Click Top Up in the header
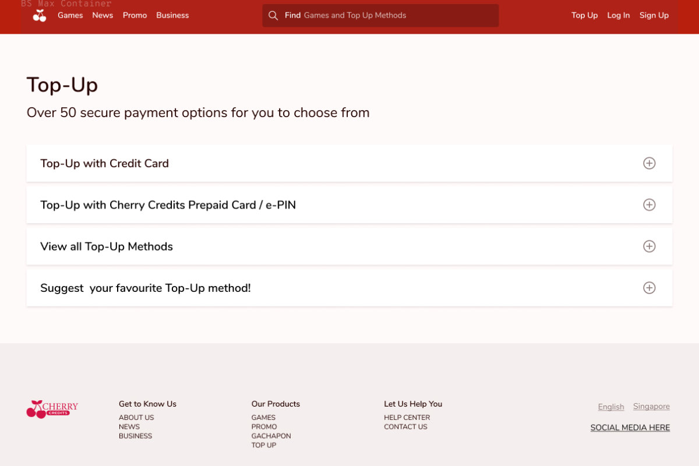Viewport: 699px width, 466px height. [584, 16]
